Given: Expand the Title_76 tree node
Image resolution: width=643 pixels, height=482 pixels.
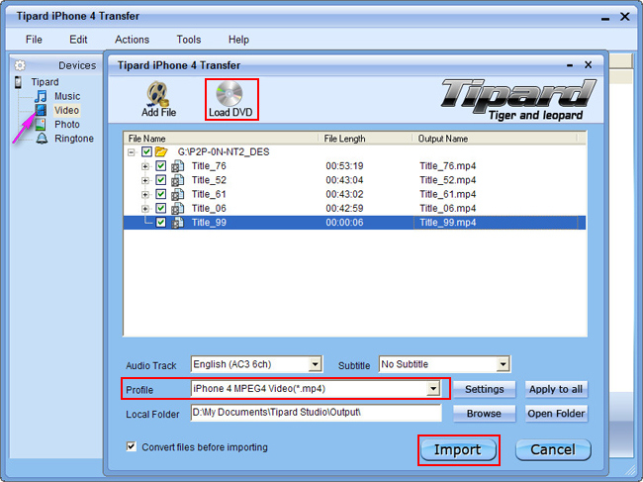Looking at the screenshot, I should pos(144,166).
